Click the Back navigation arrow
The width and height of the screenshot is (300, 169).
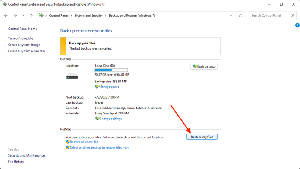(6, 16)
